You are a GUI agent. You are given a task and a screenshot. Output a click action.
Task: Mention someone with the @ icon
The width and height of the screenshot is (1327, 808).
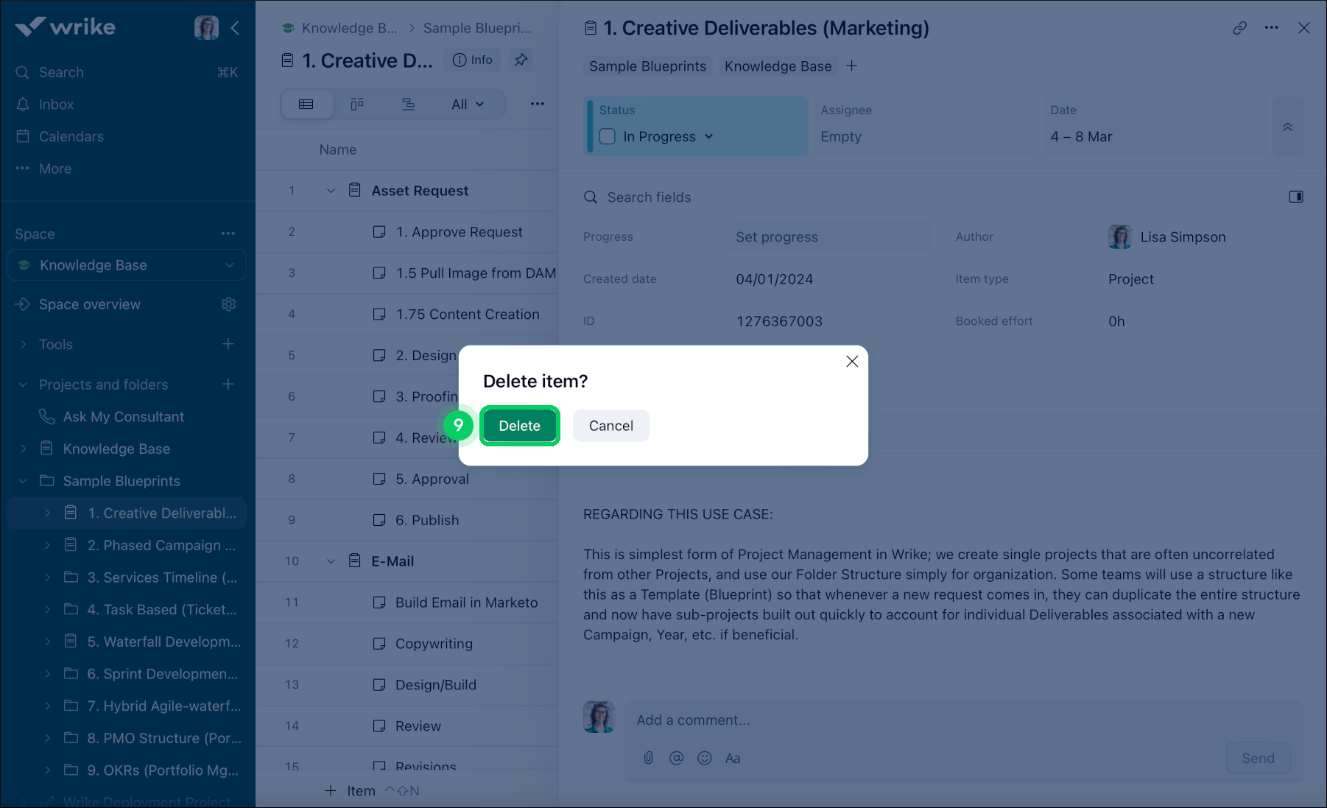(x=676, y=758)
